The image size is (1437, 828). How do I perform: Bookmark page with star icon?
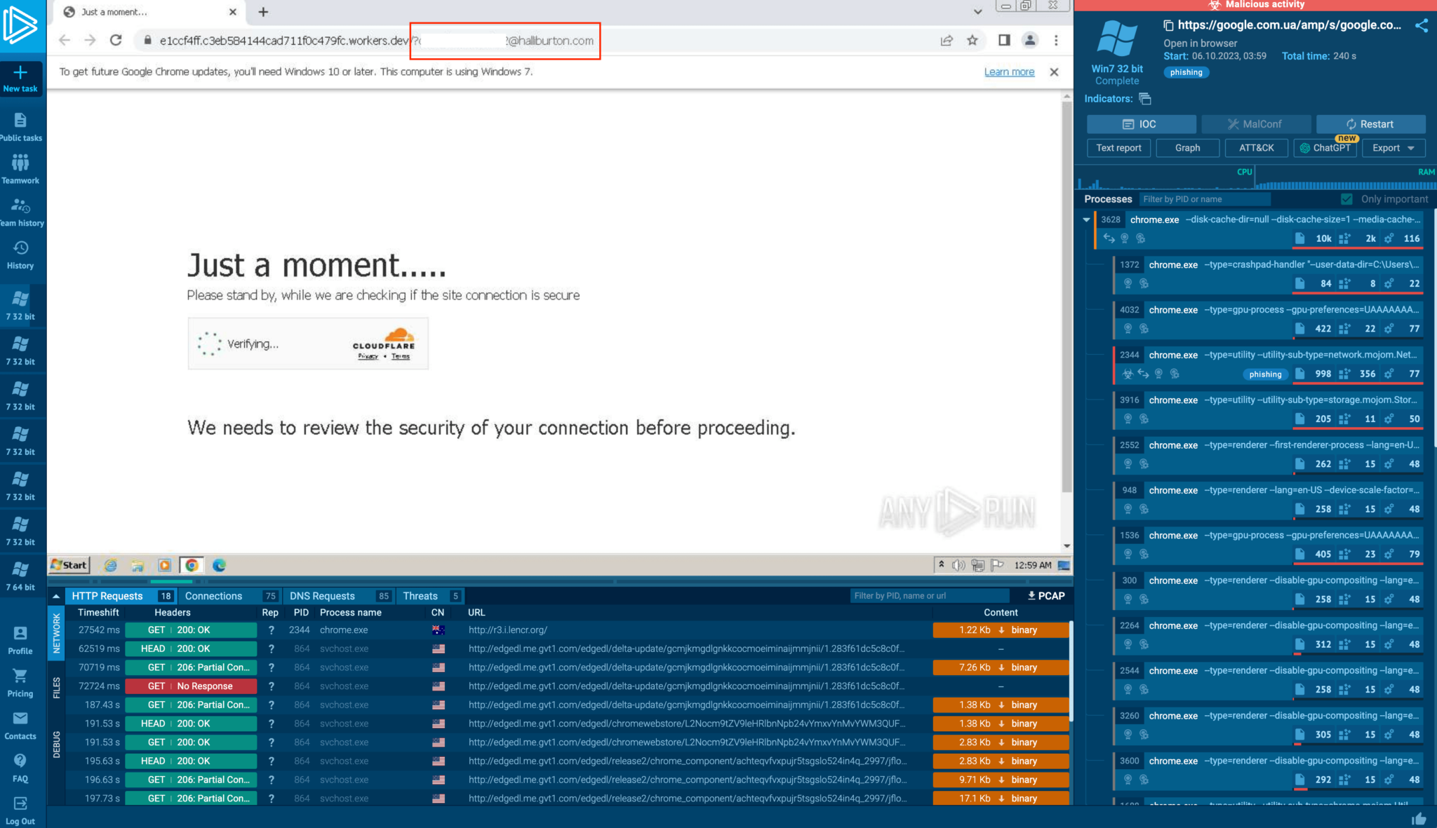pyautogui.click(x=973, y=41)
